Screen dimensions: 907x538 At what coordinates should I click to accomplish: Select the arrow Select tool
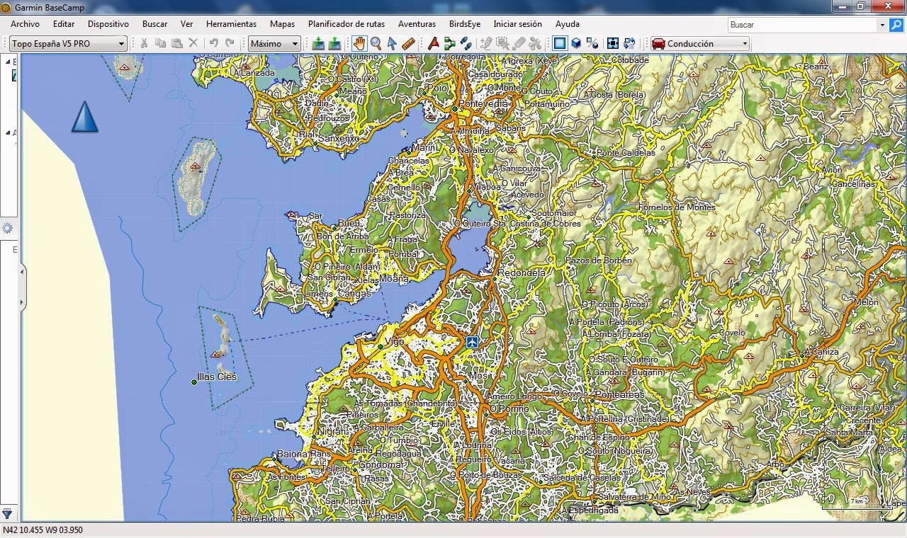pyautogui.click(x=392, y=43)
